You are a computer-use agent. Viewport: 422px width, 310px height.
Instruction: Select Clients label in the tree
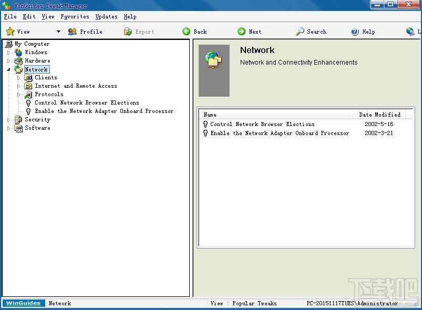[x=46, y=78]
